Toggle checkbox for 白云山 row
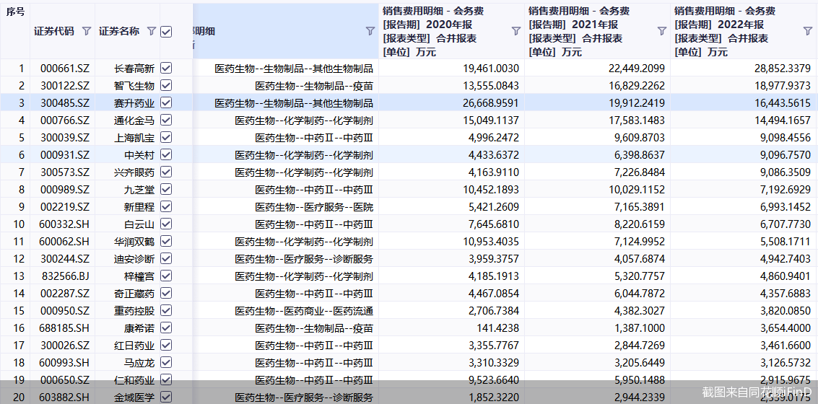 coord(166,224)
